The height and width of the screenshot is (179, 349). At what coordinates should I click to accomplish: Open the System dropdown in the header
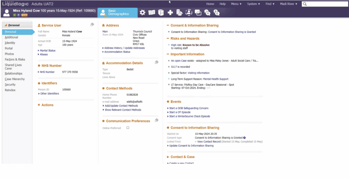[x=254, y=4]
